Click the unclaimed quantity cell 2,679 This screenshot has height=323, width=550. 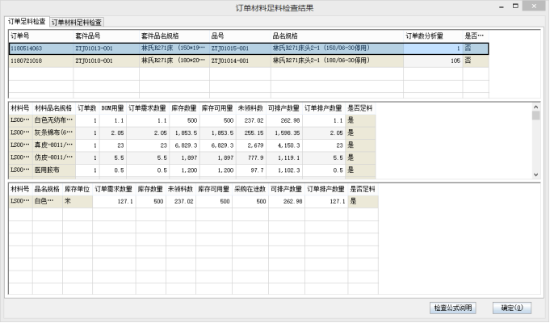pyautogui.click(x=250, y=145)
